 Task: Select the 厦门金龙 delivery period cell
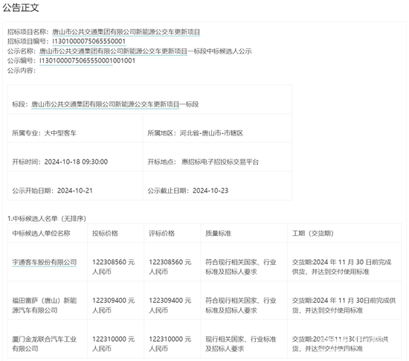[344, 339]
